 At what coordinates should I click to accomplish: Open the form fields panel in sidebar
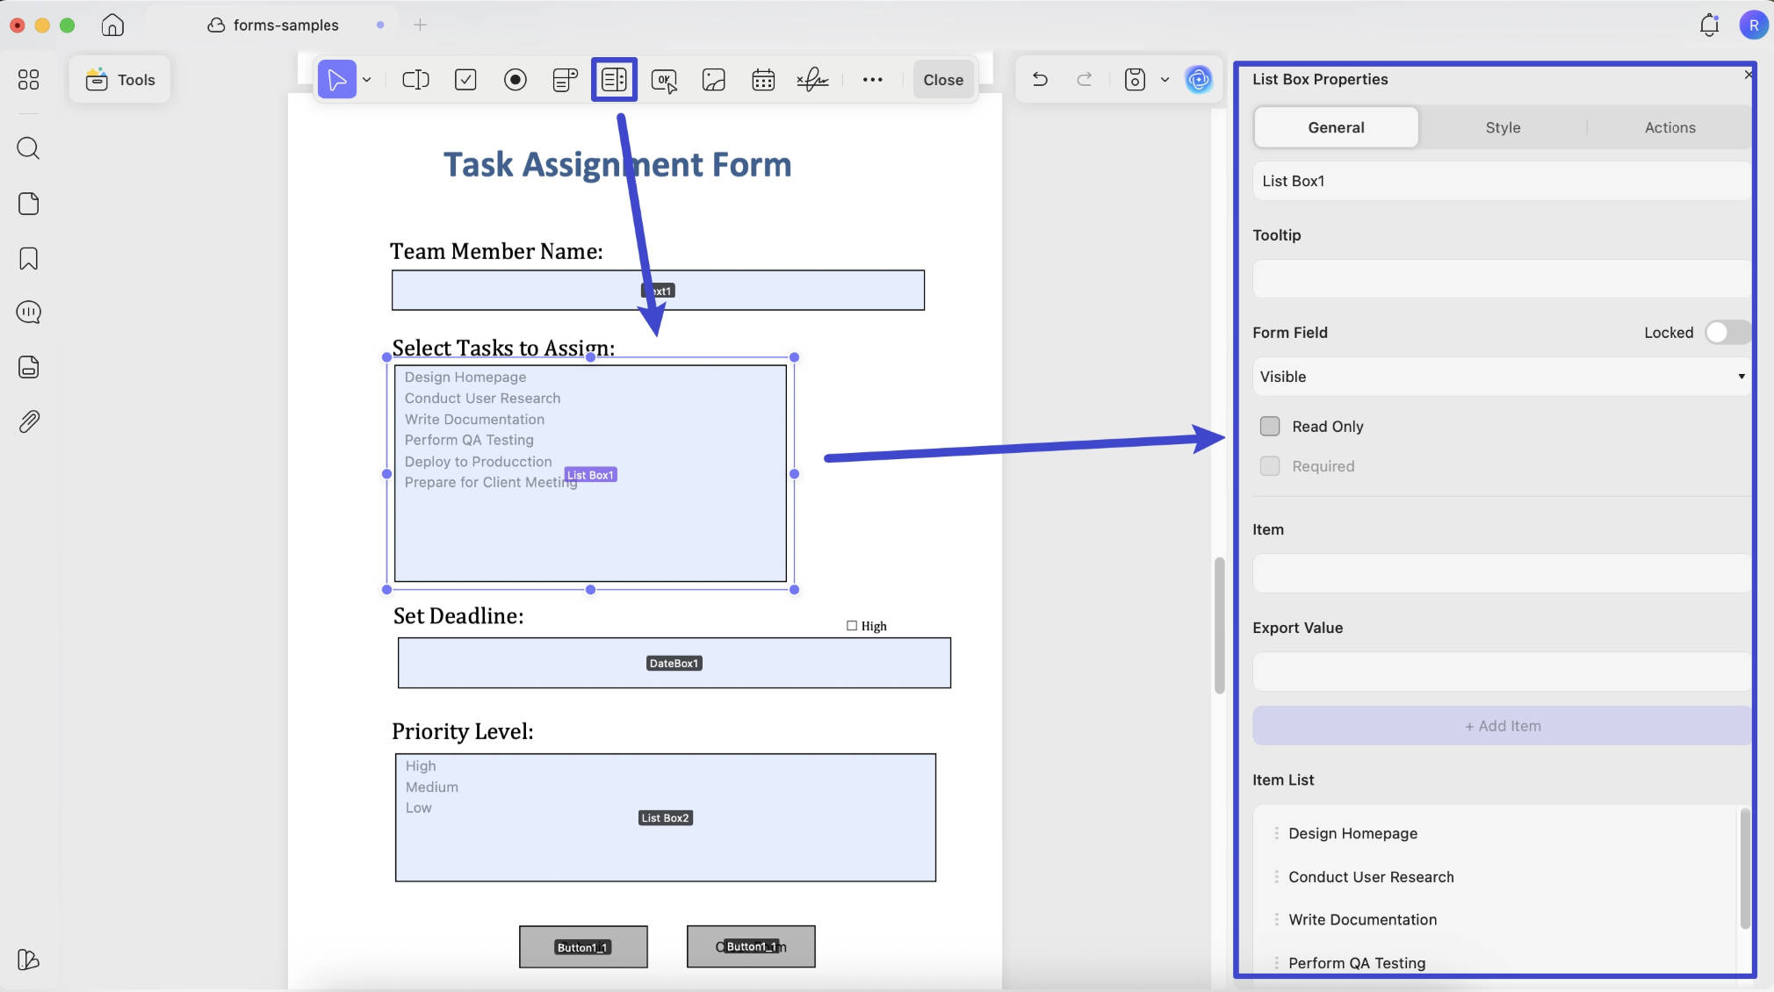[x=28, y=367]
